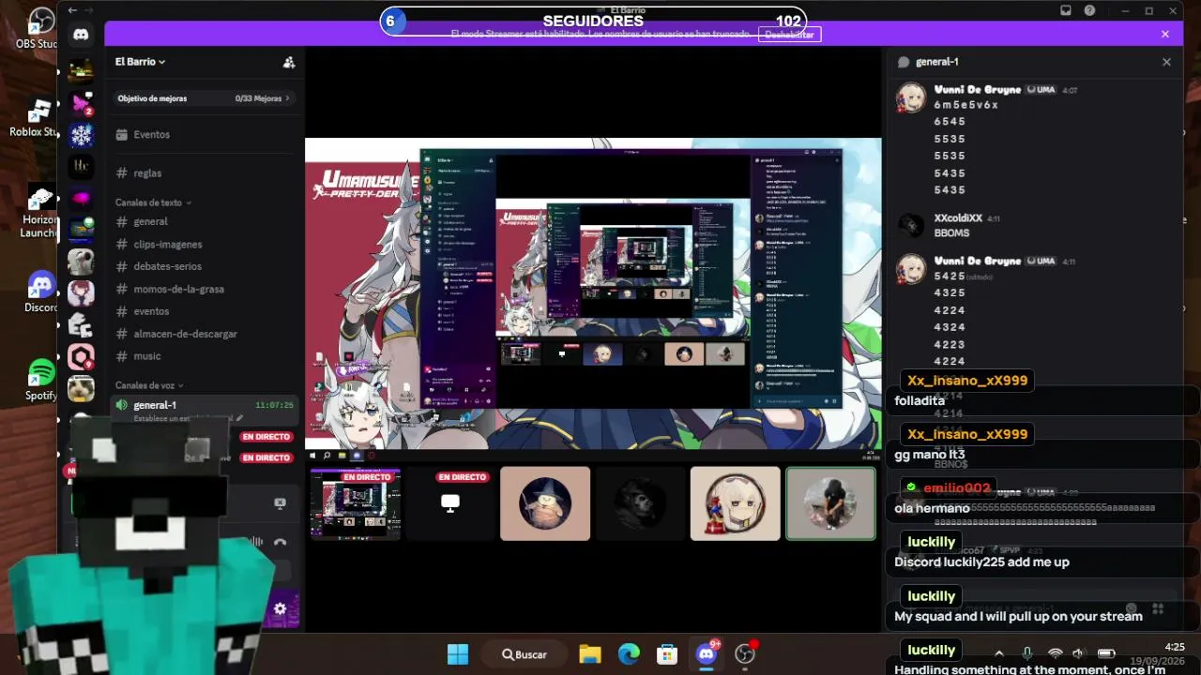Open Discord user settings gear
1201x675 pixels.
[x=280, y=608]
